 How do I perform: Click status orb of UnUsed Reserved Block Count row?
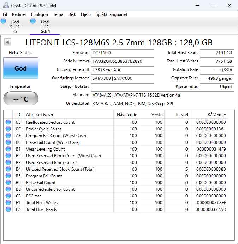pos(8,169)
